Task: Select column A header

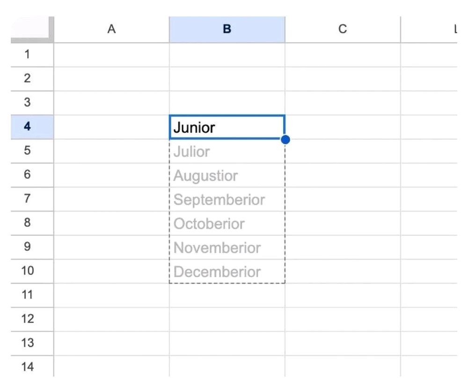Action: [x=111, y=29]
